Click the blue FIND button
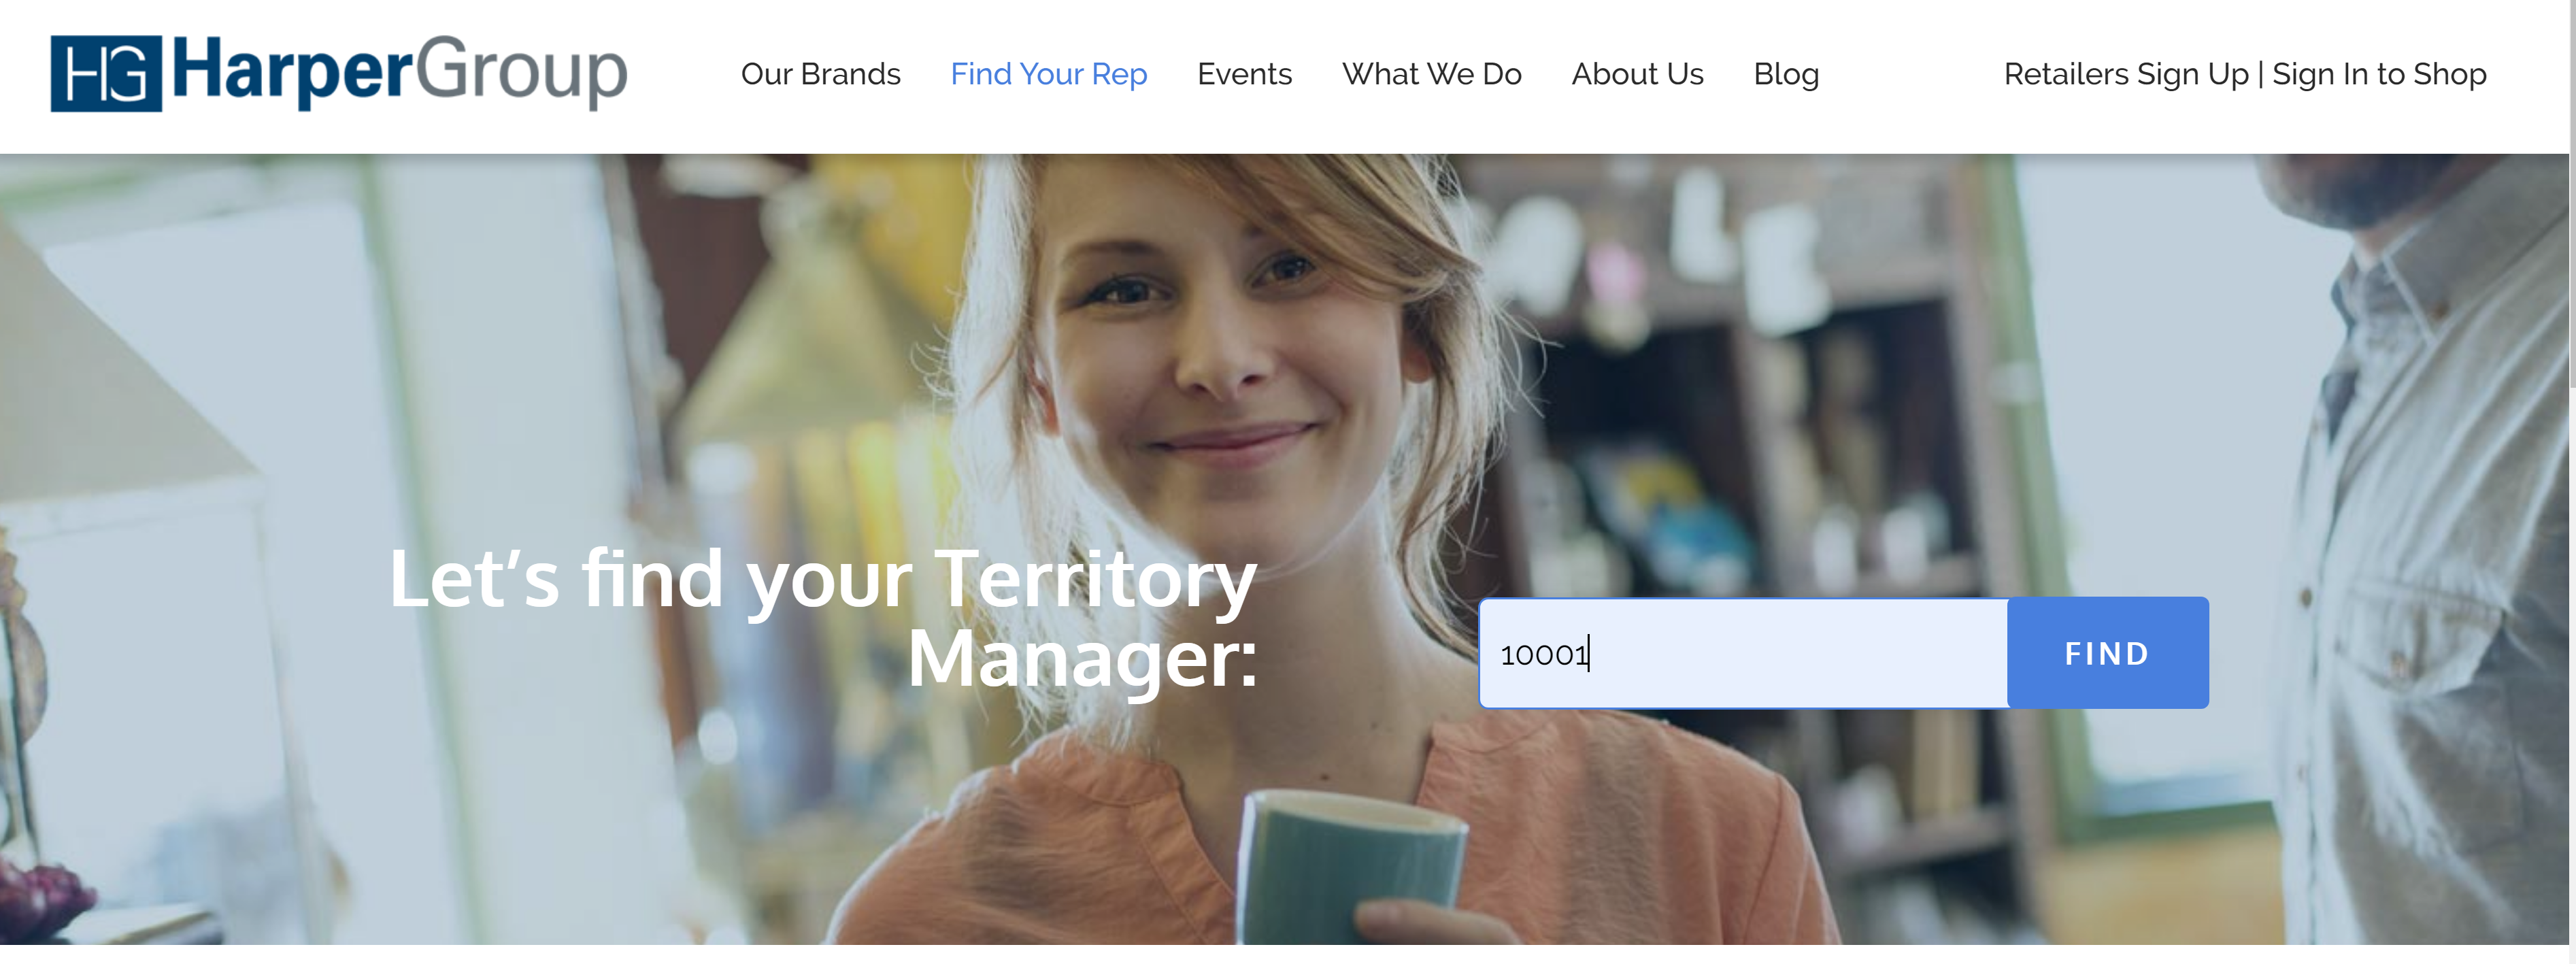The height and width of the screenshot is (964, 2576). pyautogui.click(x=2108, y=653)
